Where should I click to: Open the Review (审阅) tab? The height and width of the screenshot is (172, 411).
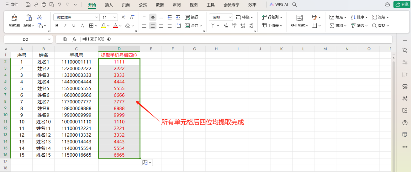pyautogui.click(x=177, y=5)
